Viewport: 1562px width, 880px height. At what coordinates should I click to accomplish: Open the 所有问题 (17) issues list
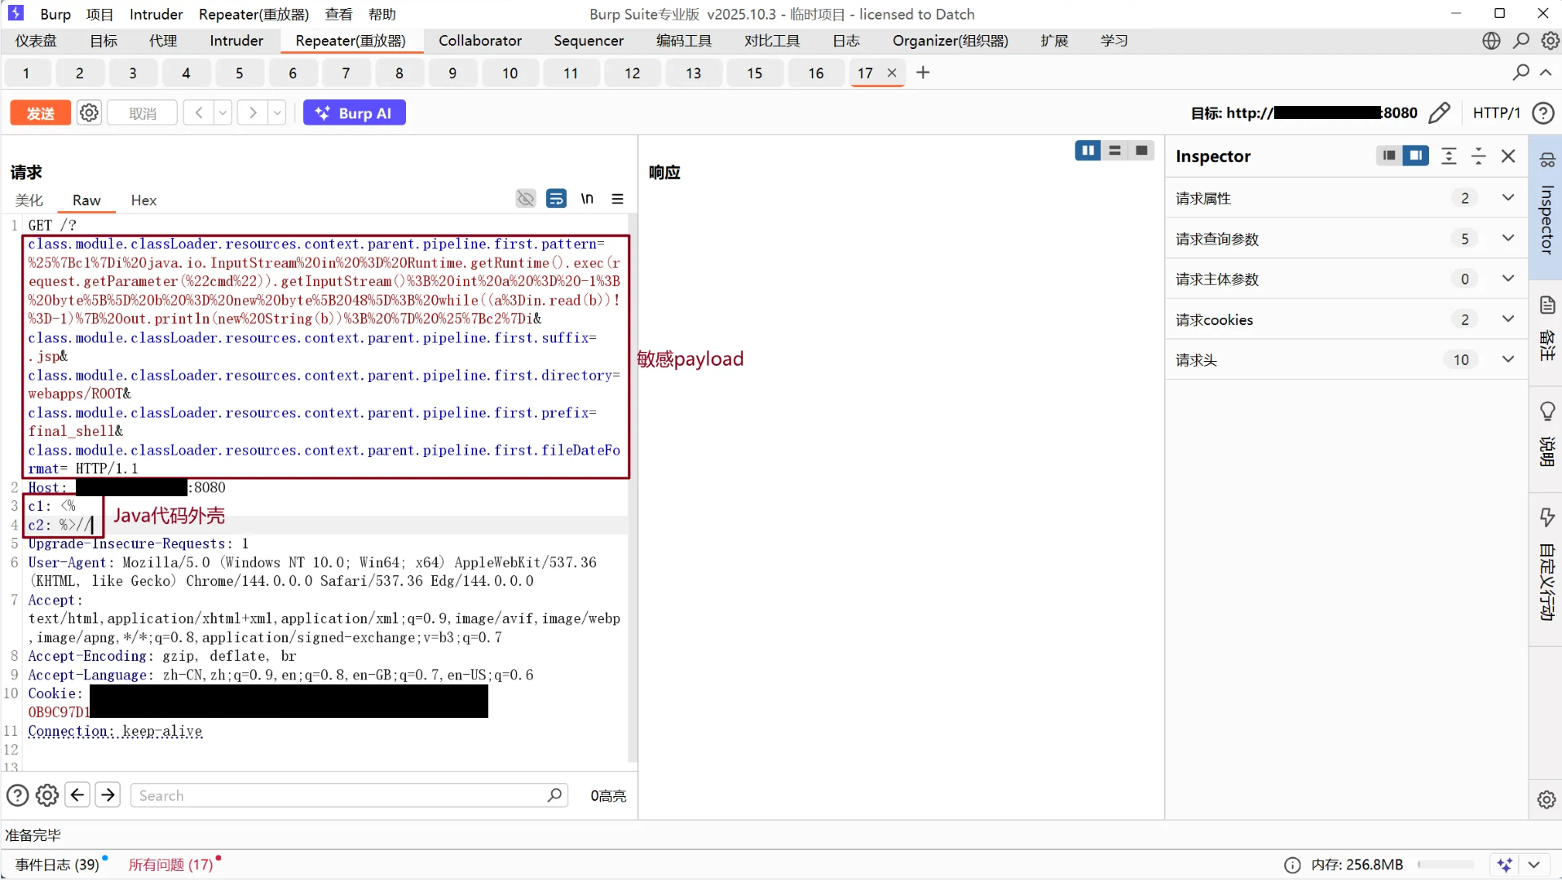(170, 865)
